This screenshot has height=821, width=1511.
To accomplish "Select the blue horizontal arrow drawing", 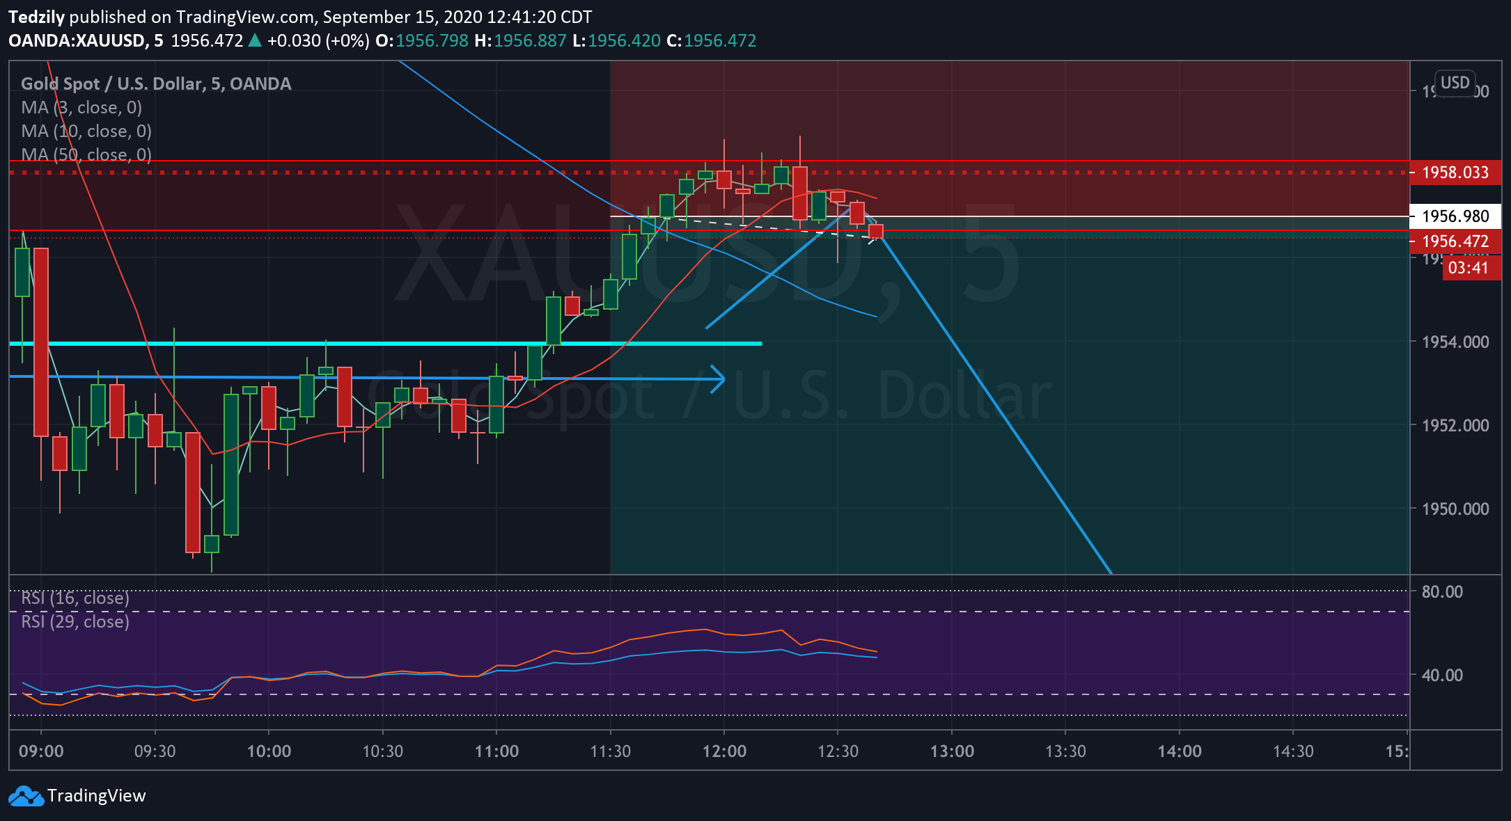I will (x=367, y=378).
